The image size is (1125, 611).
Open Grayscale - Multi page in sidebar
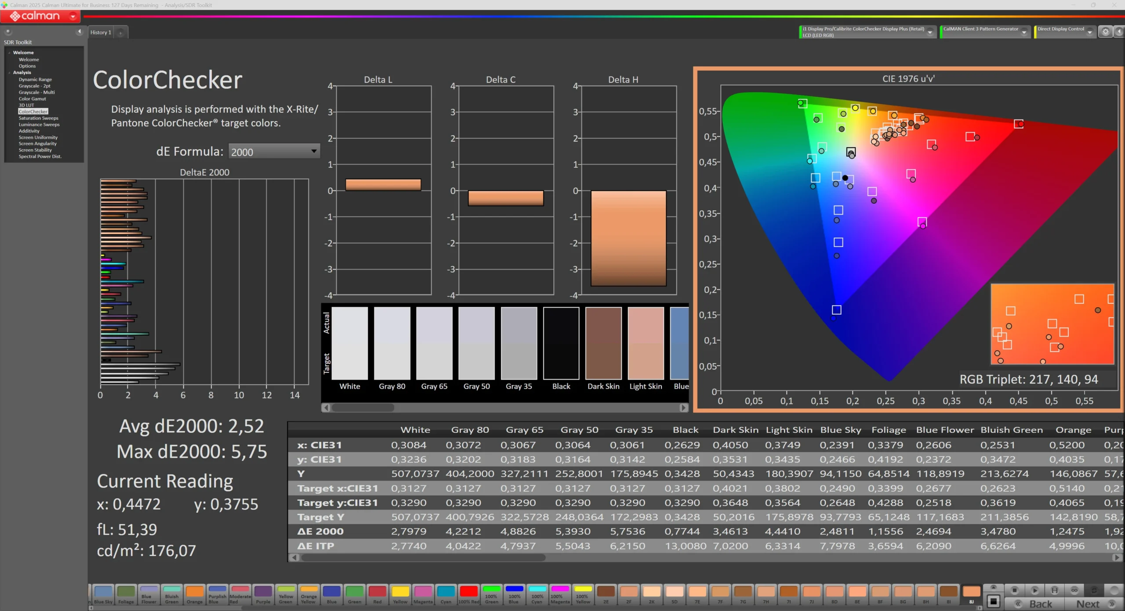(x=36, y=93)
